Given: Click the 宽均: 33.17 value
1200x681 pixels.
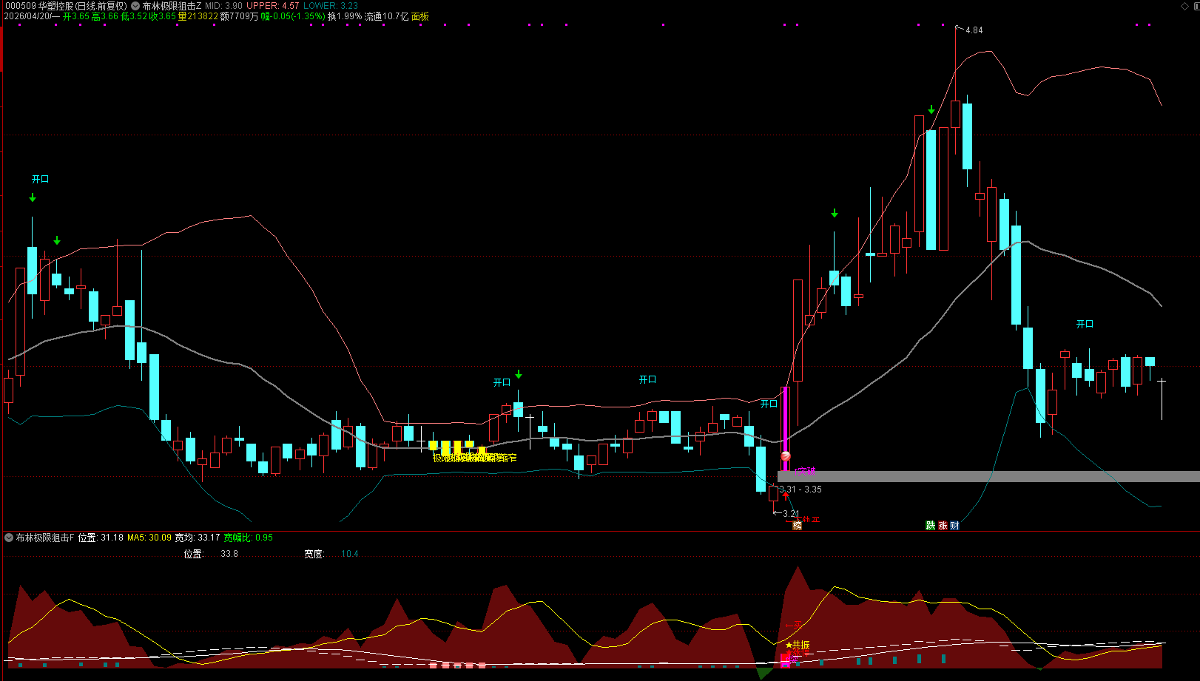Looking at the screenshot, I should [x=198, y=538].
